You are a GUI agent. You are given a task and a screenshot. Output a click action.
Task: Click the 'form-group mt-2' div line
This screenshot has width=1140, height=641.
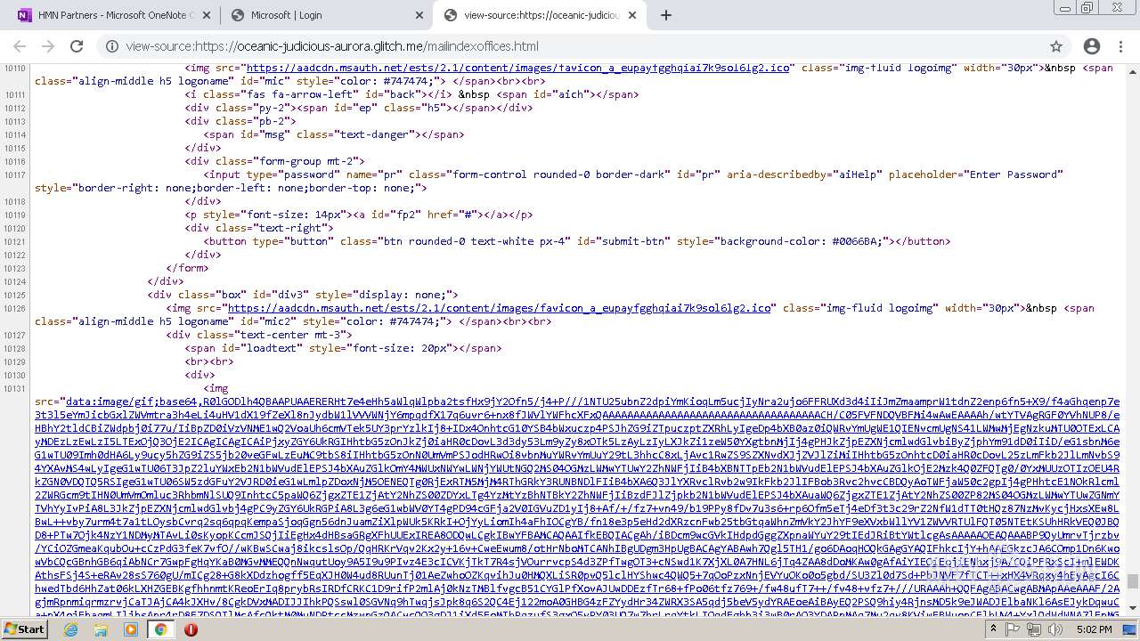[274, 161]
